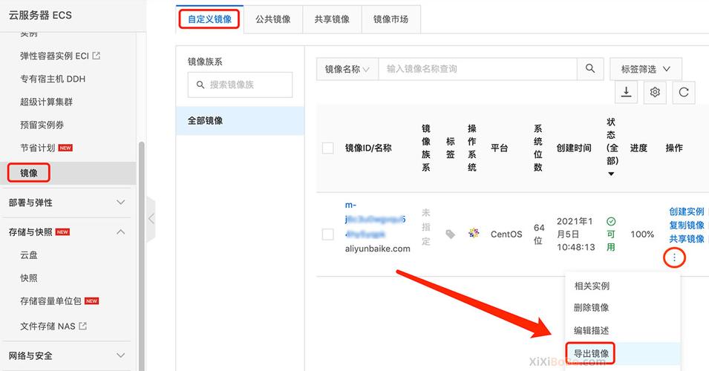Select 全部镜像 in the image family list
This screenshot has height=371, width=709.
click(240, 121)
